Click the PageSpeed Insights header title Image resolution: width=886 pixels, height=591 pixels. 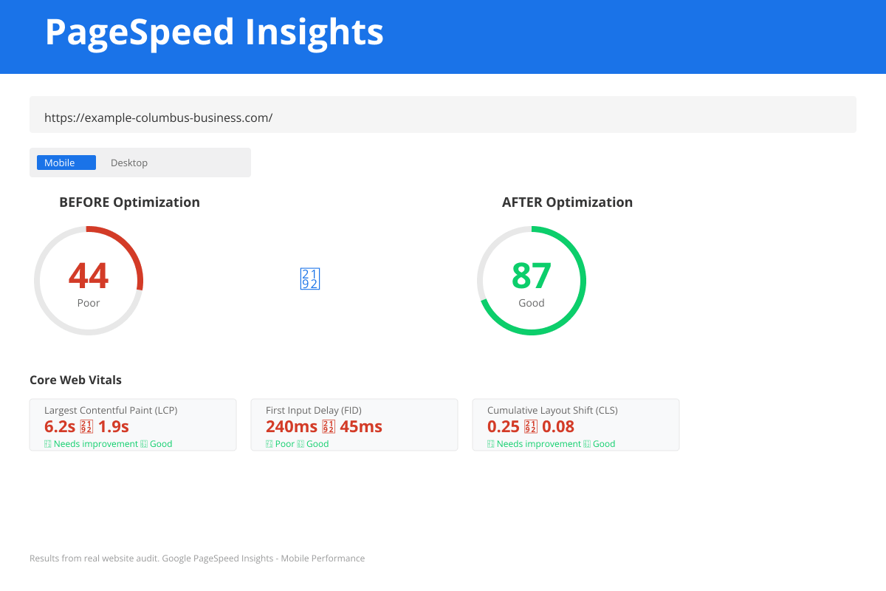tap(214, 32)
